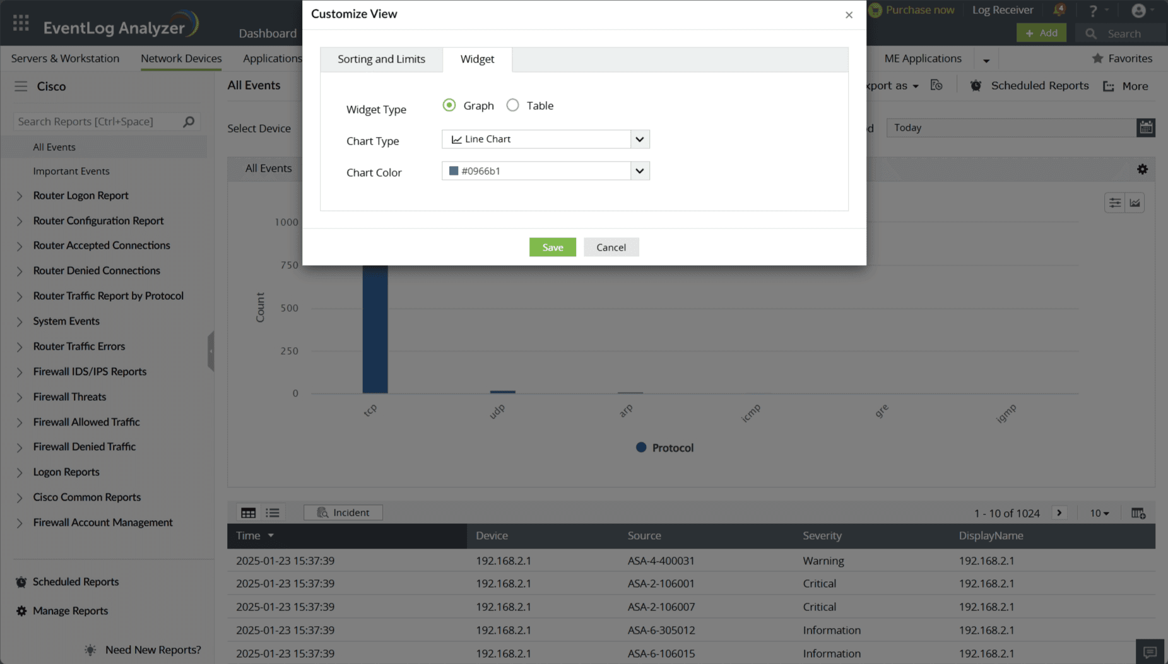Image resolution: width=1168 pixels, height=664 pixels.
Task: Open the Chart Type dropdown
Action: coord(546,139)
